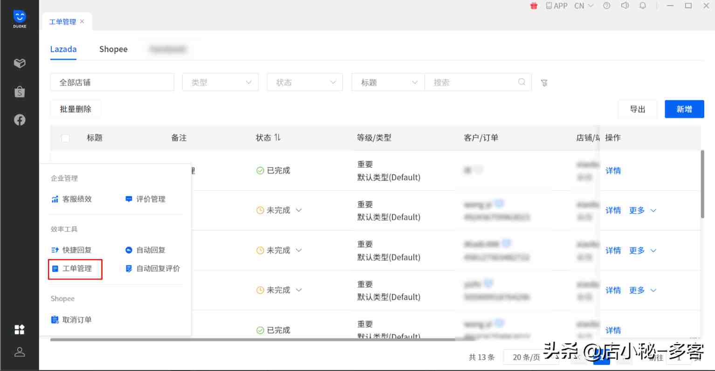Open the Shopee bag sidebar icon
The width and height of the screenshot is (715, 371).
(x=20, y=91)
